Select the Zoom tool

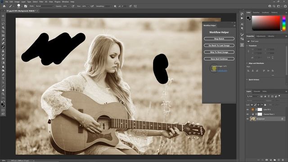pyautogui.click(x=3, y=94)
